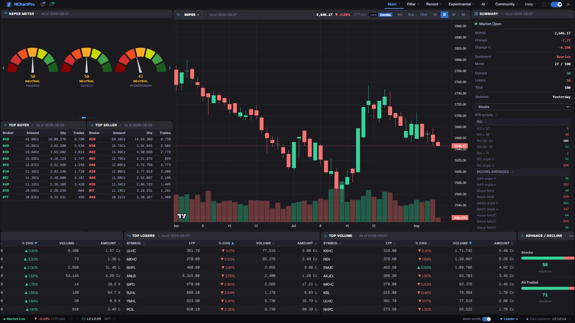575x323 pixels.
Task: Open the Help menu
Action: pos(530,4)
